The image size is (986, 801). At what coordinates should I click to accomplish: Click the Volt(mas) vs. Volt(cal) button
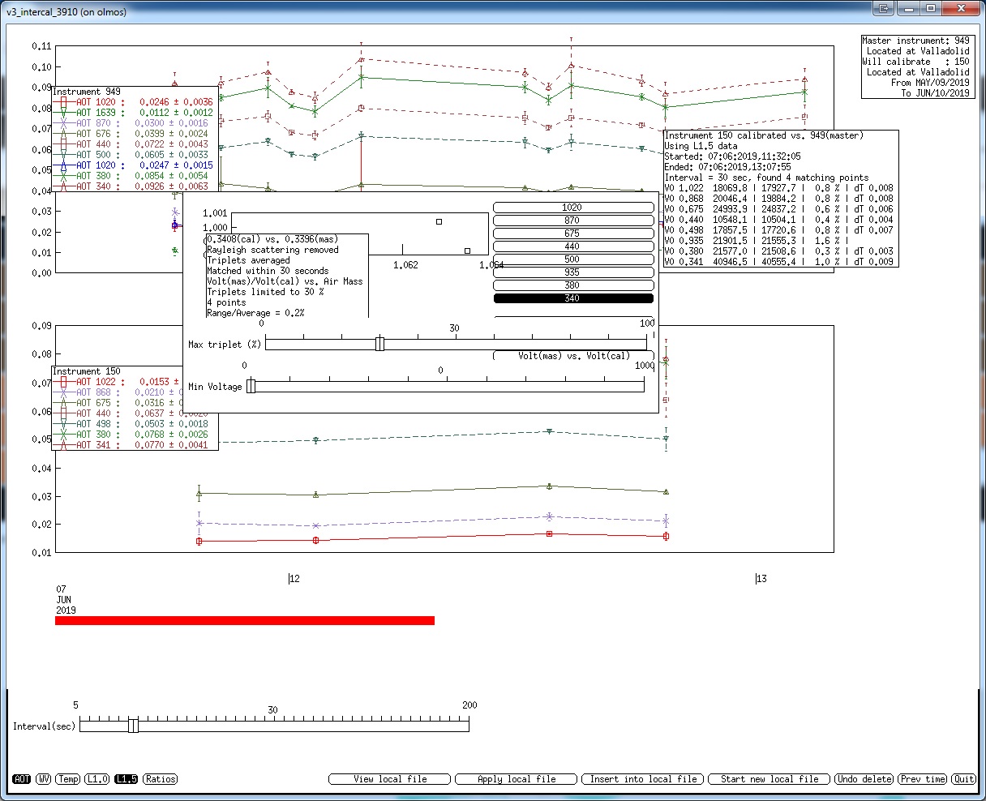pos(573,355)
